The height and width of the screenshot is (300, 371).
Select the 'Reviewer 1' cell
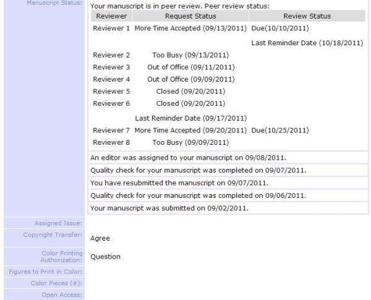(x=111, y=28)
